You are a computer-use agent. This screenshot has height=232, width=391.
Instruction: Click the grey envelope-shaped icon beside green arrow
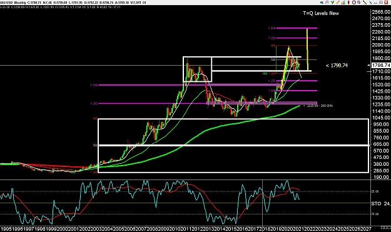point(327,3)
